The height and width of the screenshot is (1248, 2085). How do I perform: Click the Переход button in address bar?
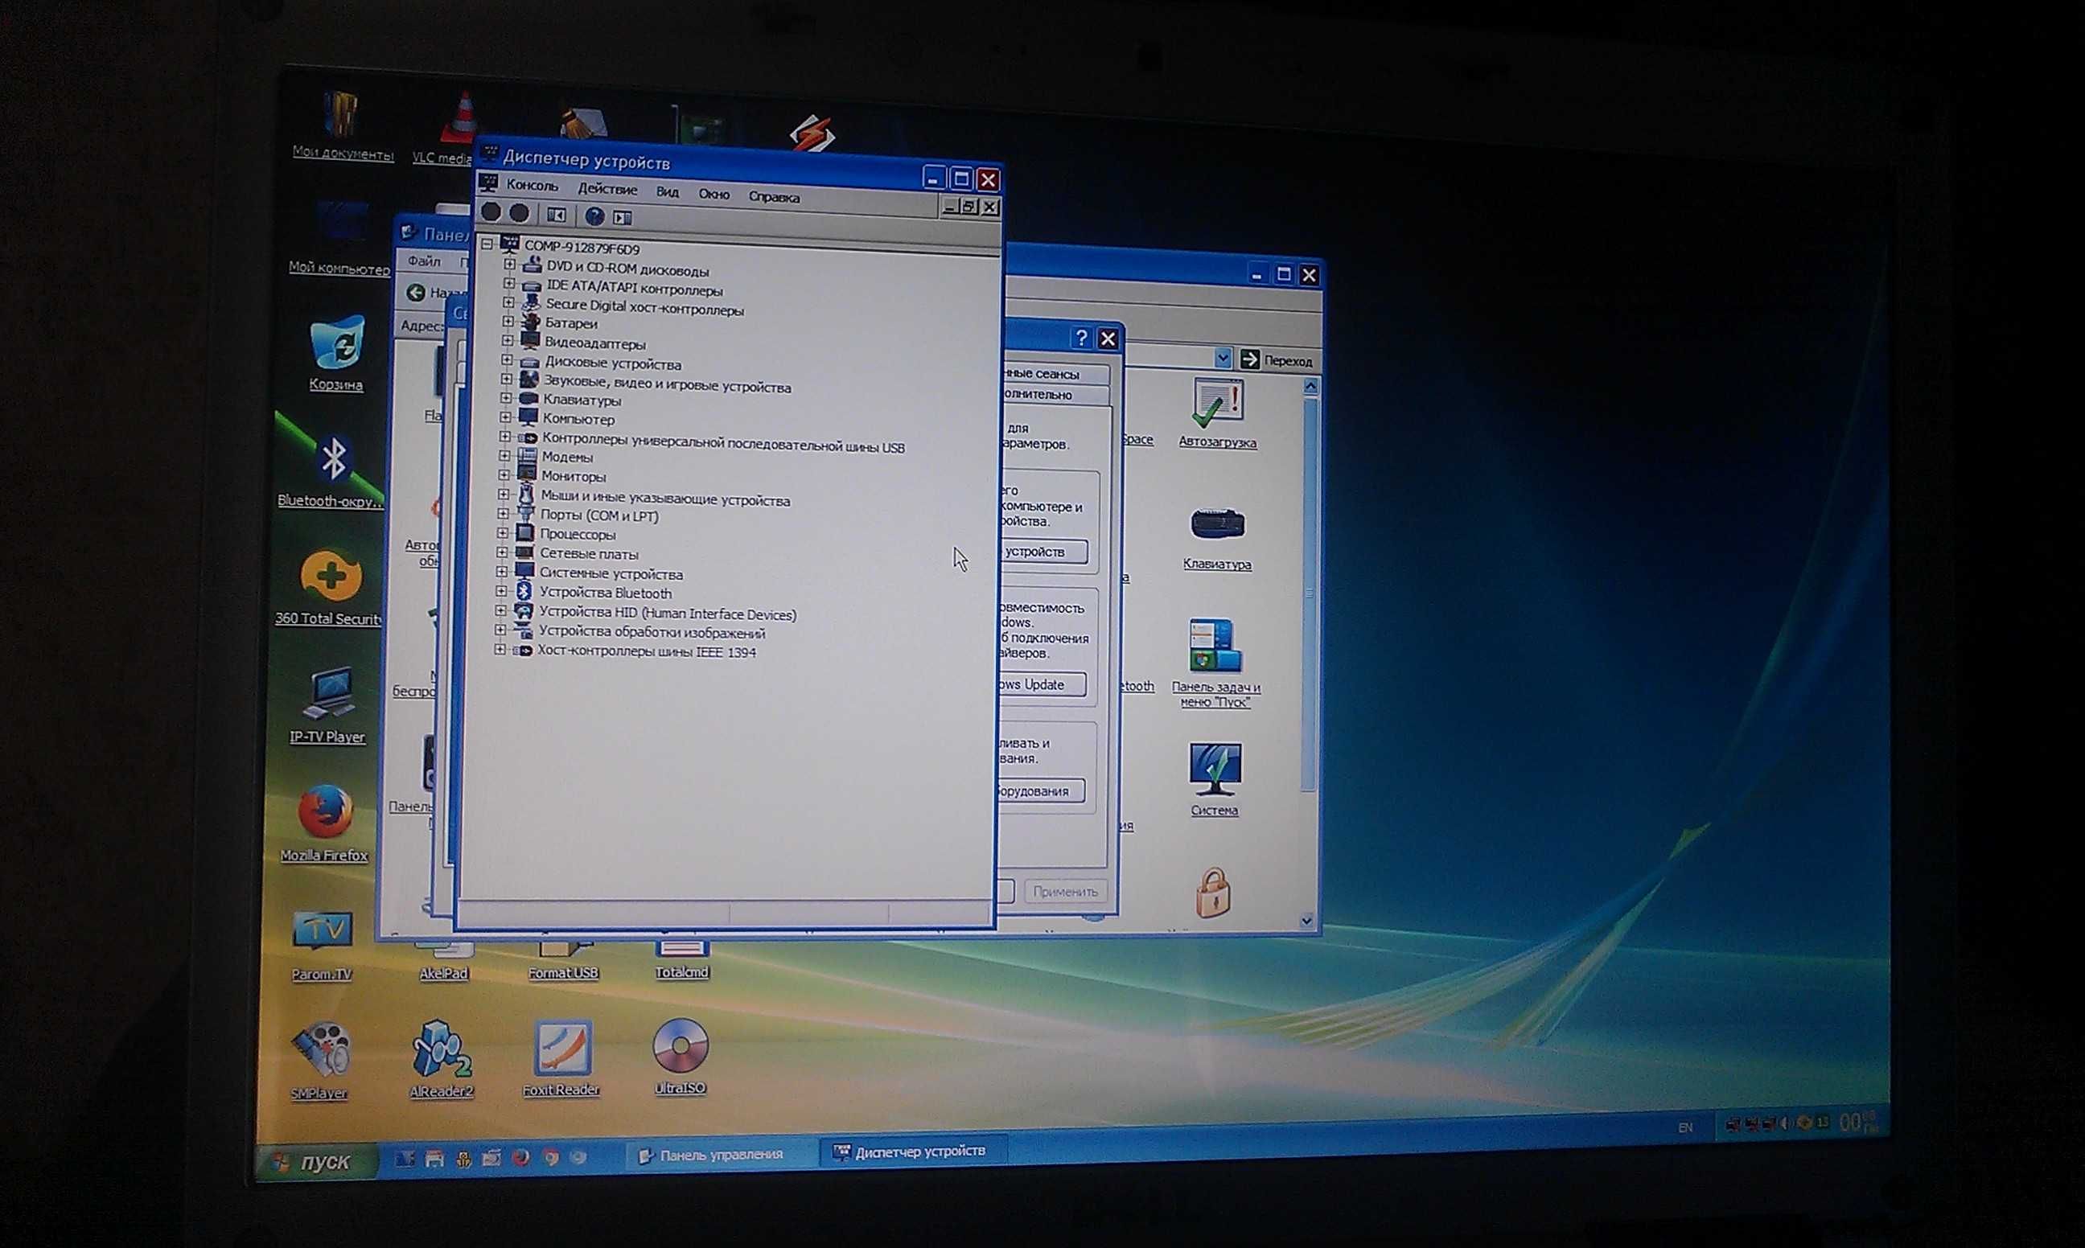[x=1277, y=360]
